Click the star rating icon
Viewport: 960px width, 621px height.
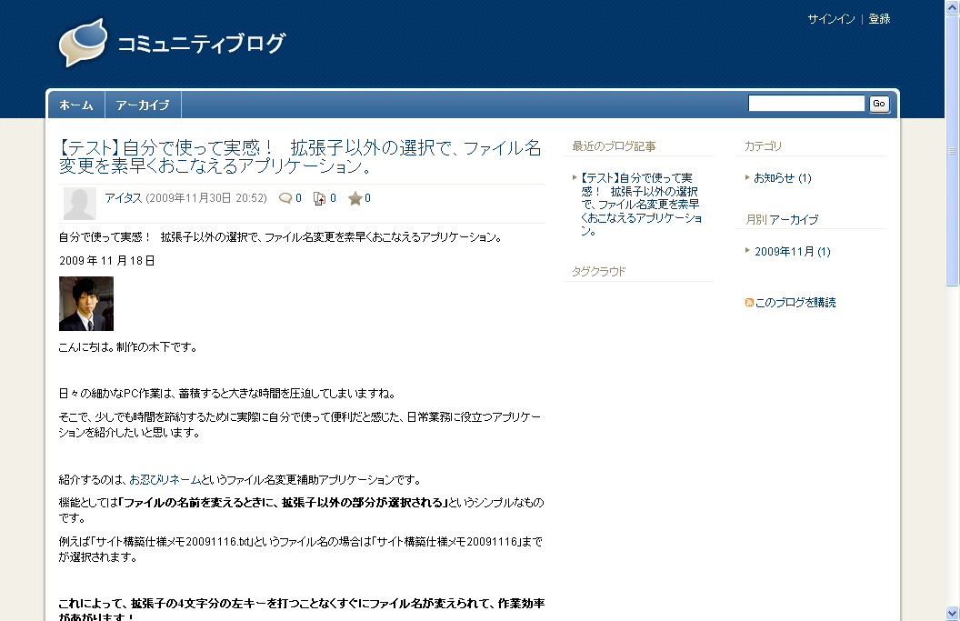pos(355,198)
